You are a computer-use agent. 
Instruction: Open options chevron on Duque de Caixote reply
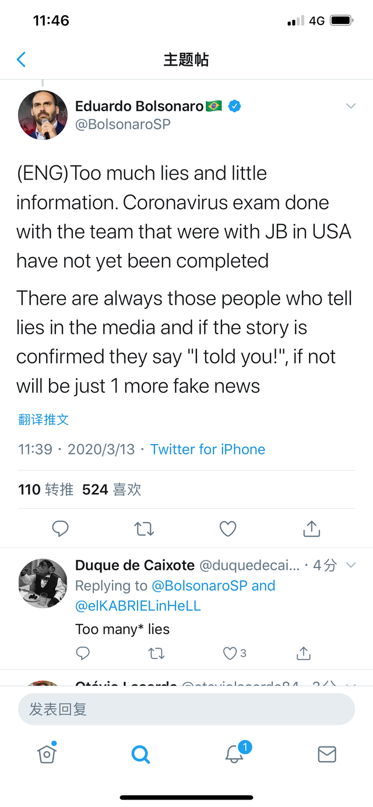point(351,565)
